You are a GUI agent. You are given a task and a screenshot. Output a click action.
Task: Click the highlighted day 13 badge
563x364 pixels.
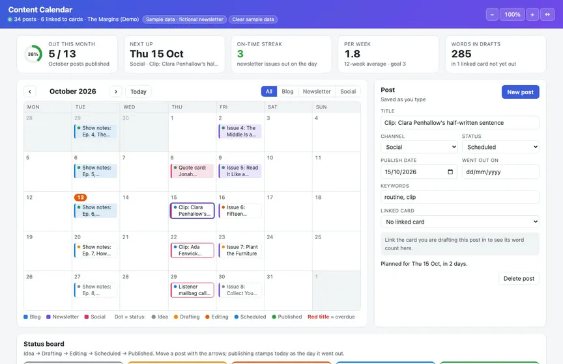tap(80, 198)
